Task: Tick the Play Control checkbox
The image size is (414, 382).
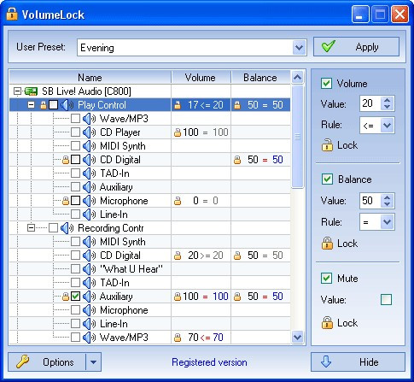Action: coord(53,105)
